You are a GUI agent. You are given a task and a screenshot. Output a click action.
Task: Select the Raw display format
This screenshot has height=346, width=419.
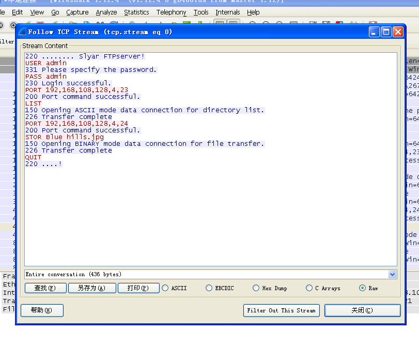pos(369,288)
